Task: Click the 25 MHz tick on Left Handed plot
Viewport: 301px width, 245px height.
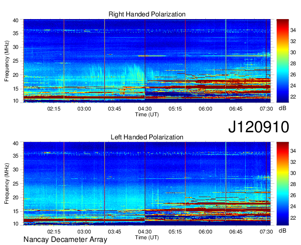Action: point(15,184)
